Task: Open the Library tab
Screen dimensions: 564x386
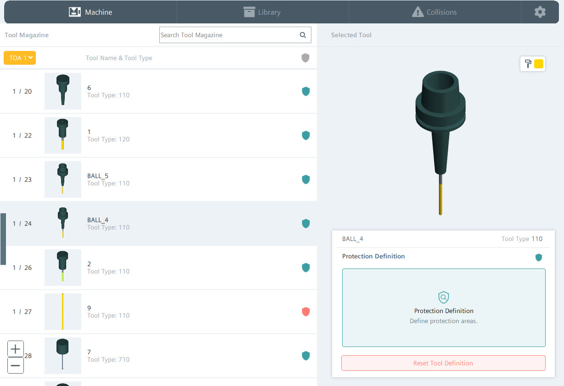Action: (x=262, y=12)
